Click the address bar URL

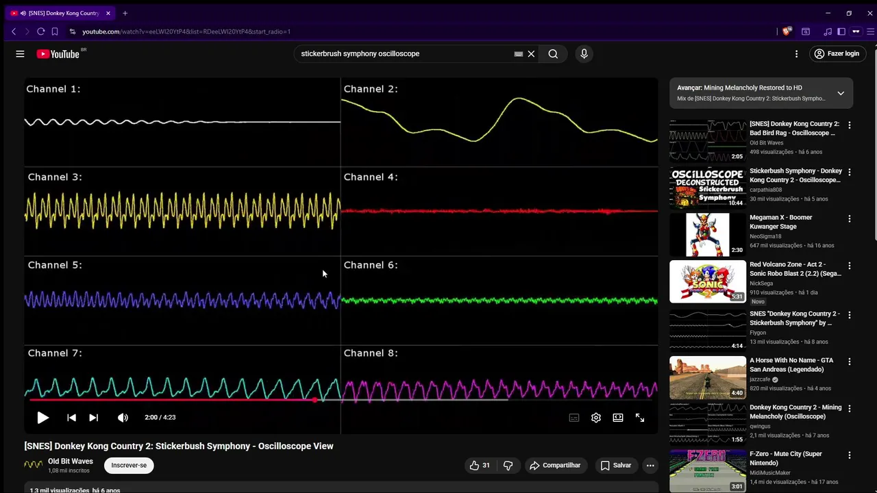tap(186, 31)
